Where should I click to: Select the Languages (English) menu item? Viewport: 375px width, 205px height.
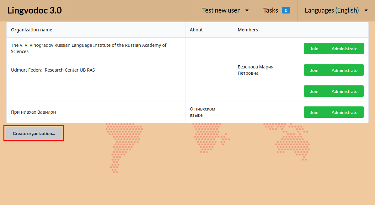pyautogui.click(x=332, y=10)
